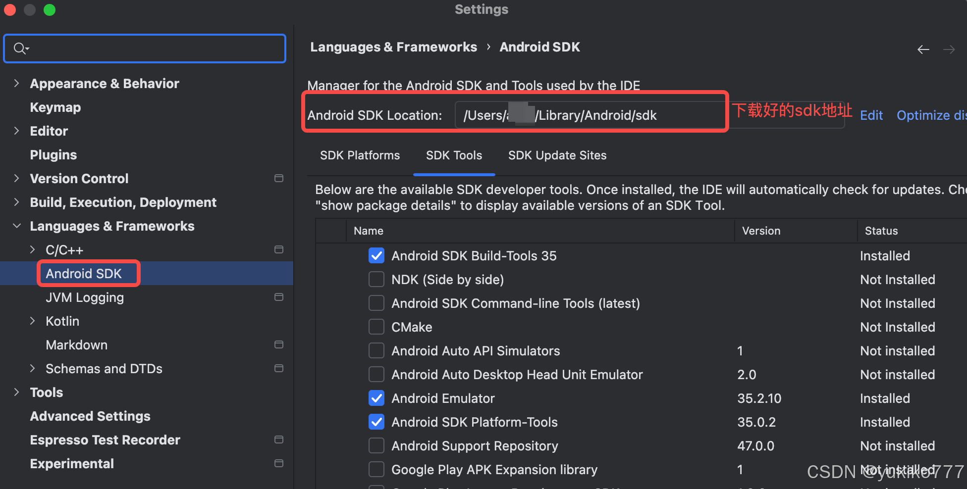Click version 35.2.10 of Android Emulator

(x=759, y=398)
